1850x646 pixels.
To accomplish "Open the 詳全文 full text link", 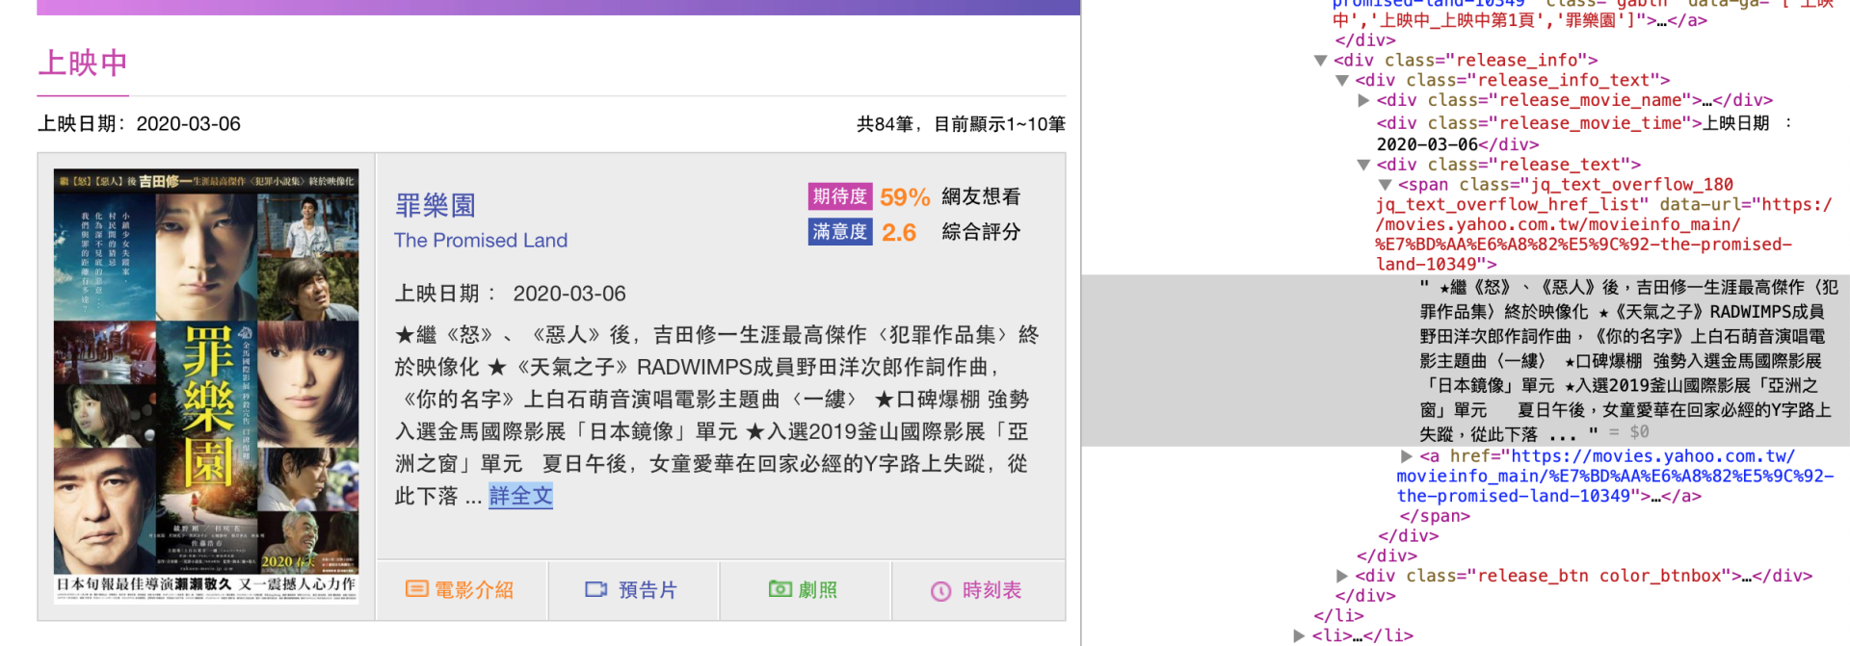I will (x=520, y=496).
